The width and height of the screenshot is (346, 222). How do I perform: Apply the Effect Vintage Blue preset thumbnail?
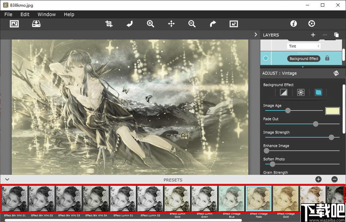pos(232,199)
